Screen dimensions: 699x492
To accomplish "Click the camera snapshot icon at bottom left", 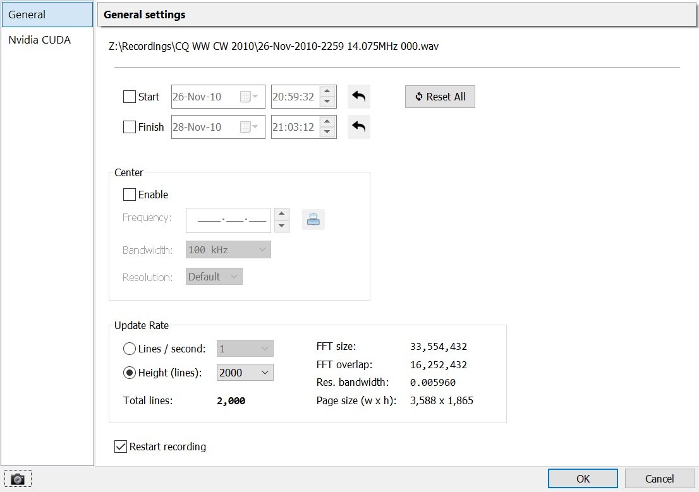I will click(x=18, y=478).
